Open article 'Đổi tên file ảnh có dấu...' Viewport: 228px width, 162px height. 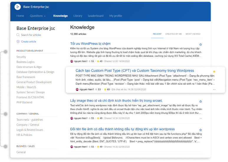pyautogui.click(x=122, y=129)
